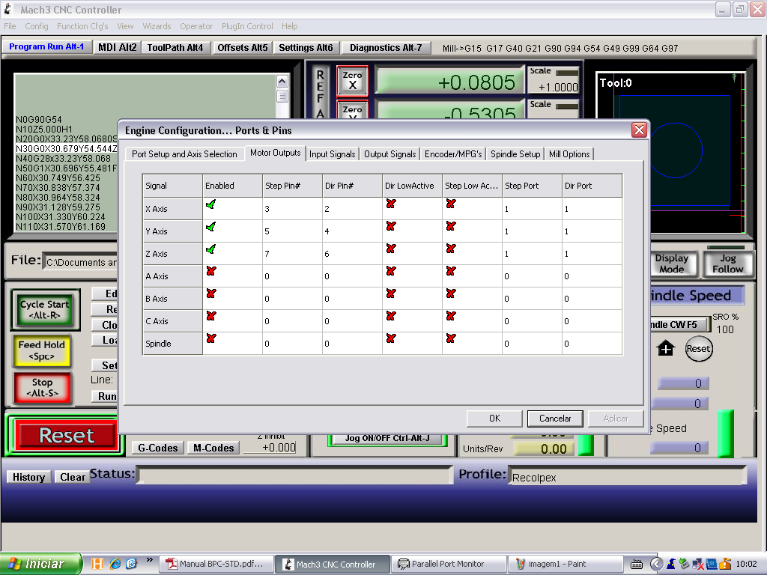Open the Spindle Setup tab
Image resolution: width=767 pixels, height=575 pixels.
click(515, 154)
